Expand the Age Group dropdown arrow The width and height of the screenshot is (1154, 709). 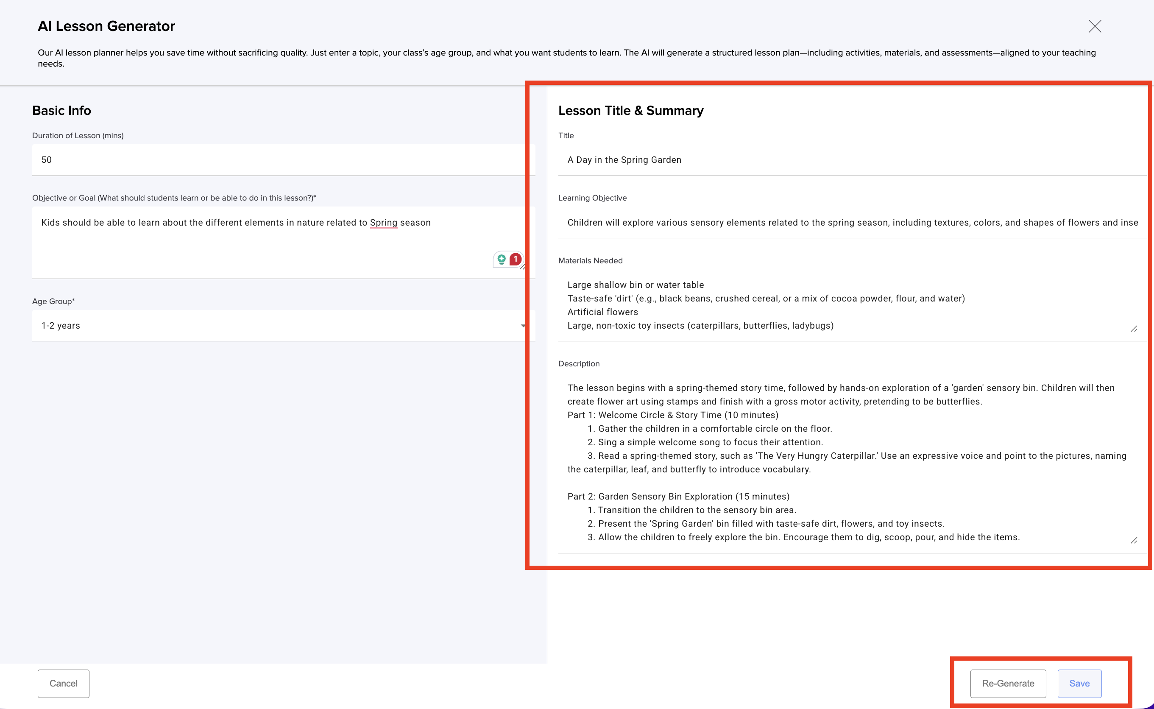point(523,325)
